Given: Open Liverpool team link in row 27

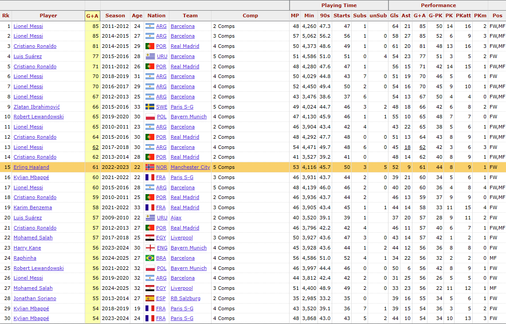Looking at the screenshot, I should (x=182, y=288).
